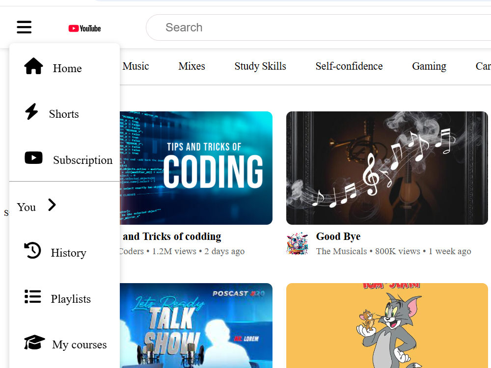
Task: Click the History clock icon
Action: (32, 250)
